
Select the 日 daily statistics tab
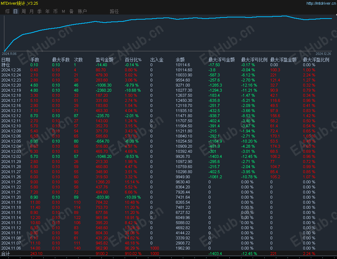[x=16, y=11]
